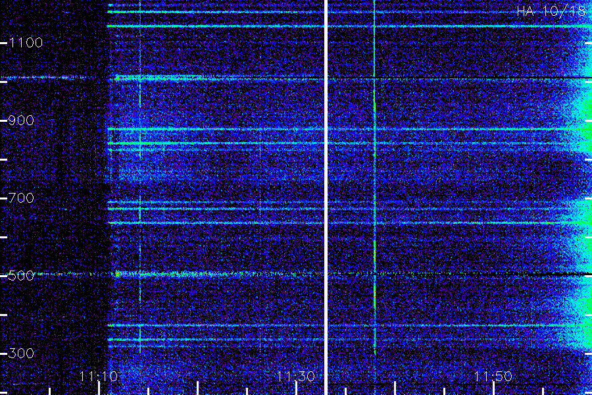Screen dimensions: 592x395
Task: Click the white vertical time cursor line
Action: (326, 197)
